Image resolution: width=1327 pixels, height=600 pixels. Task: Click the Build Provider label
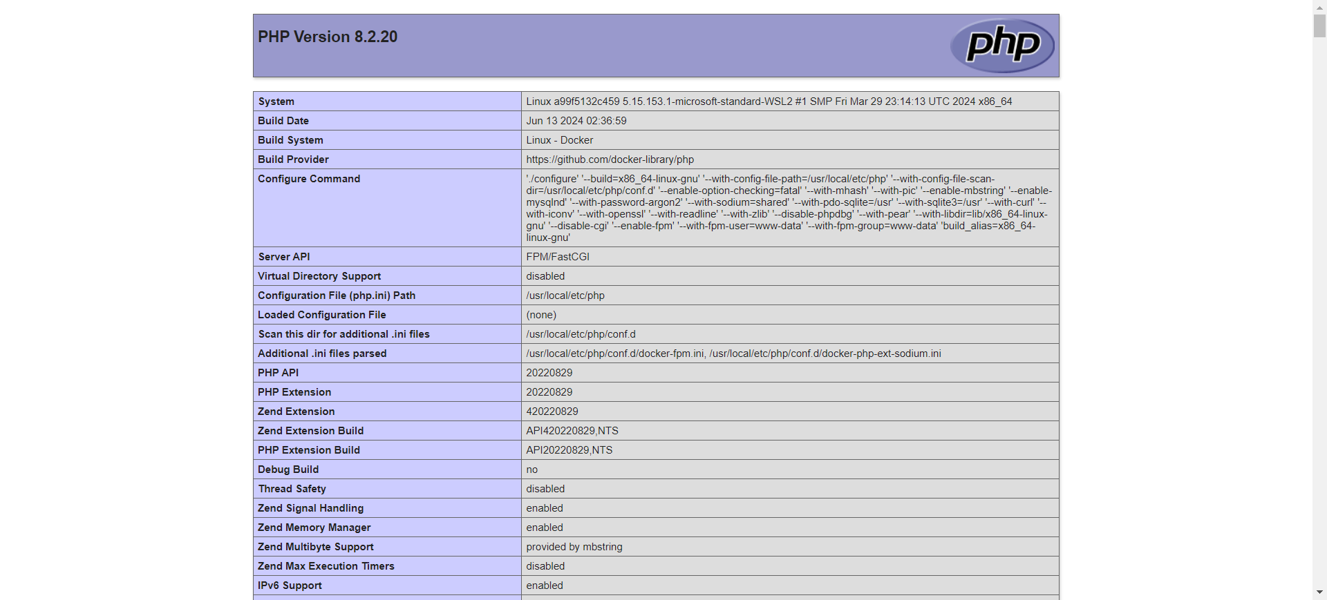(x=293, y=159)
